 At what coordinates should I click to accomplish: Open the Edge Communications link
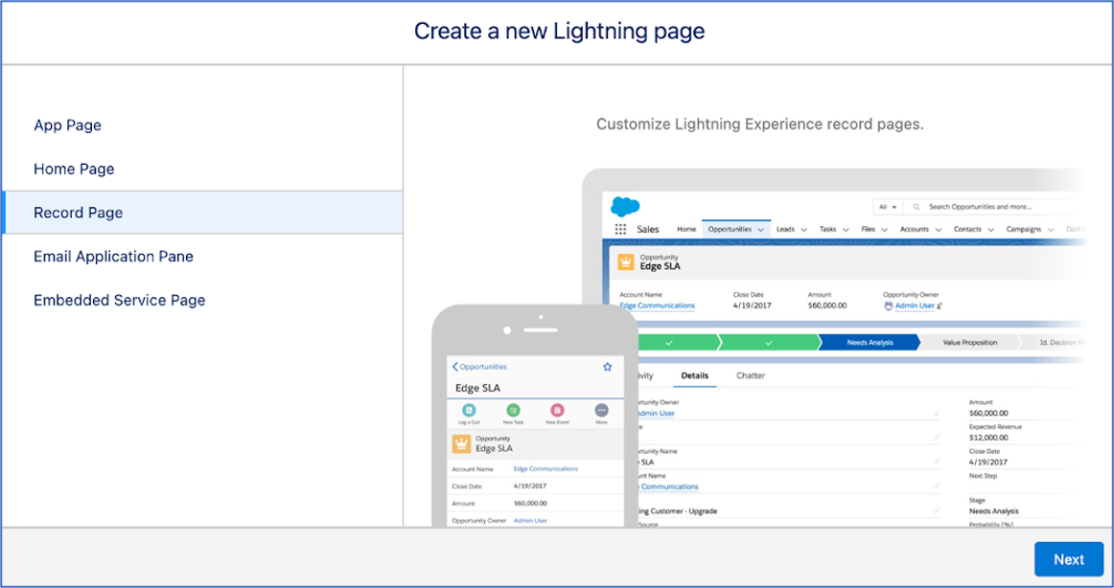[657, 305]
